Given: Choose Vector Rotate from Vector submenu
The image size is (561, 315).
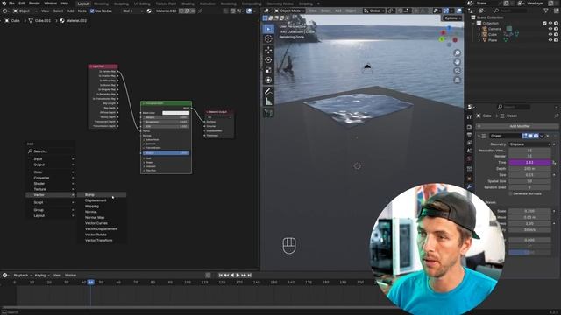Looking at the screenshot, I should pyautogui.click(x=102, y=234).
